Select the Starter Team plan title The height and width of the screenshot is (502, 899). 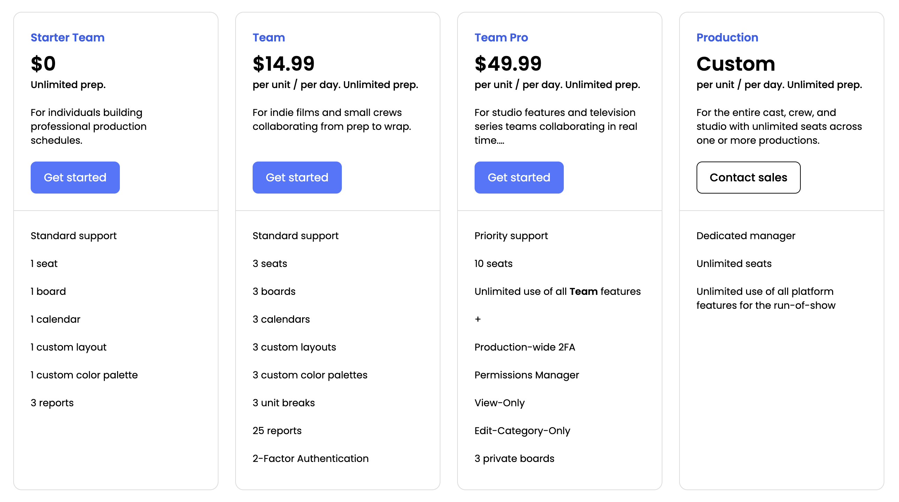coord(68,37)
